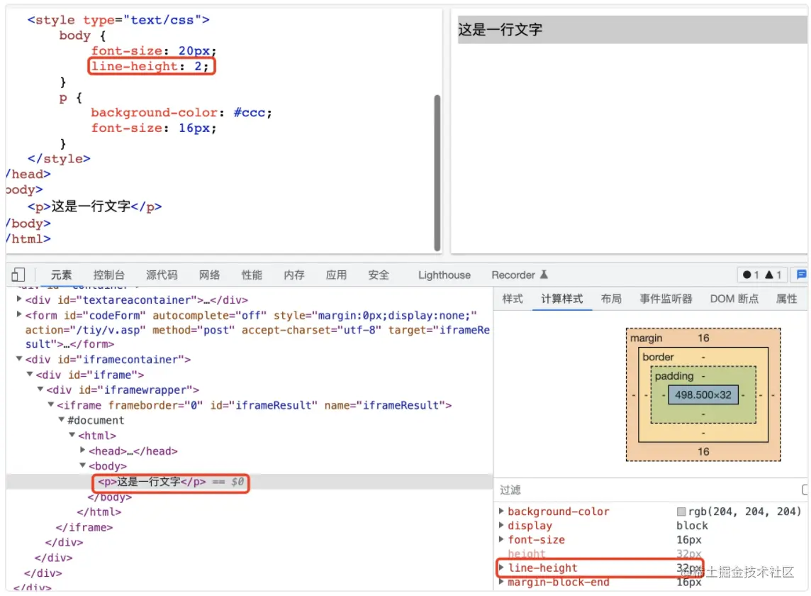Expand the font-size computed property

coord(501,539)
